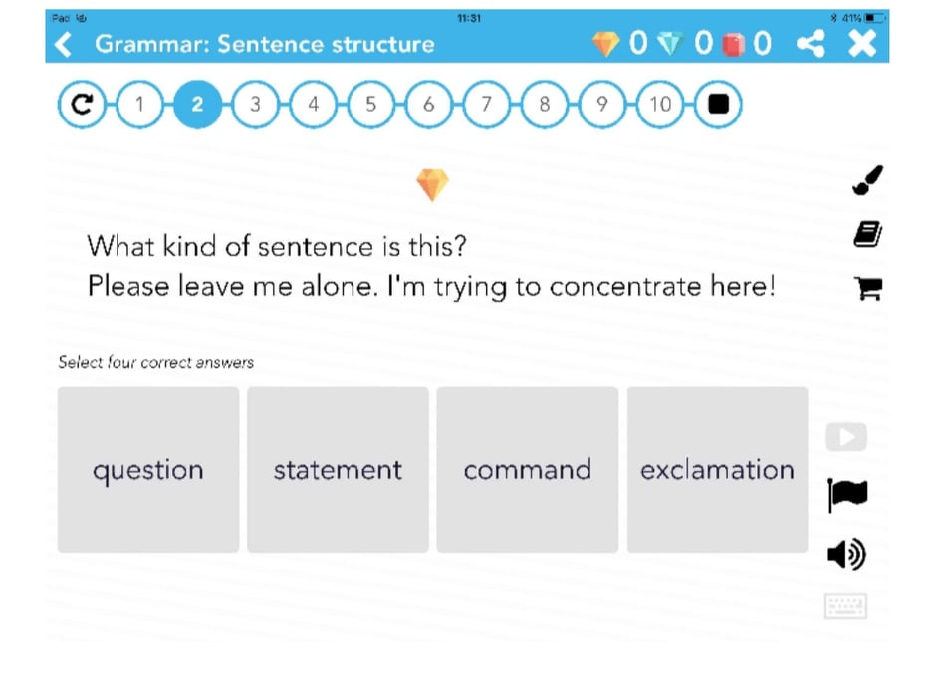This screenshot has width=941, height=700.
Task: Open the paintbrush drawing tool
Action: [x=867, y=180]
